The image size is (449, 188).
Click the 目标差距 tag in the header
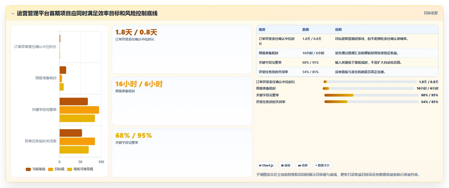click(x=431, y=13)
